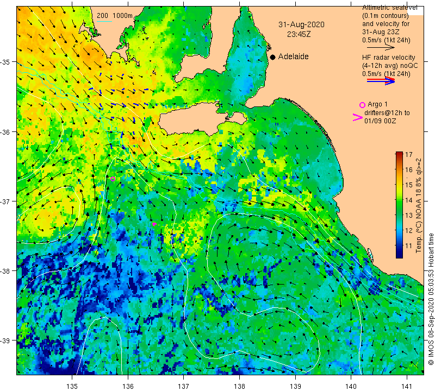Click the 'drifters@12h to' legend text
The width and height of the screenshot is (435, 391).
[387, 113]
